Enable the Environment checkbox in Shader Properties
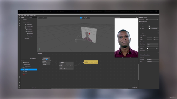This screenshot has height=99, width=177. 158,31
